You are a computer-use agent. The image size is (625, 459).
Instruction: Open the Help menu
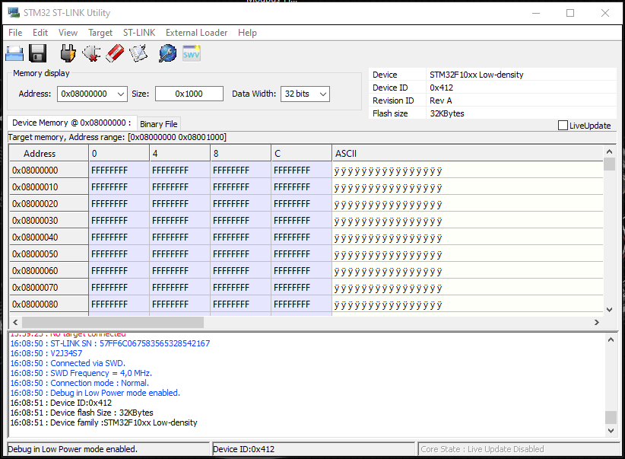coord(247,33)
